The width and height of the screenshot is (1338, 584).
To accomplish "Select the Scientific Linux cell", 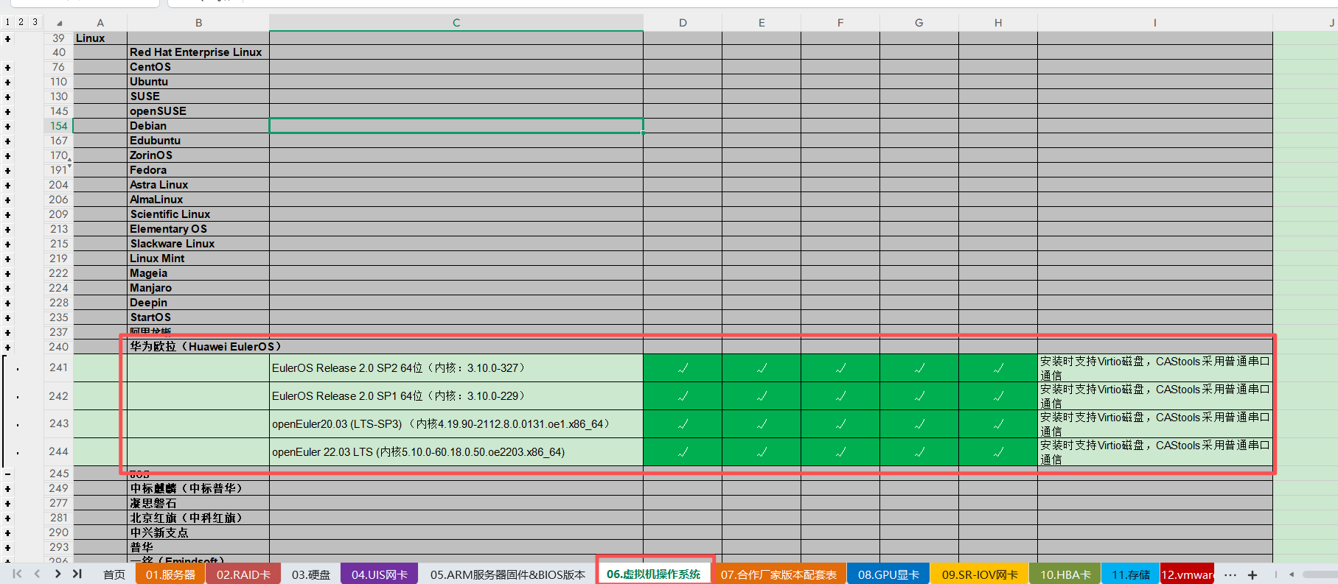I will tap(198, 214).
